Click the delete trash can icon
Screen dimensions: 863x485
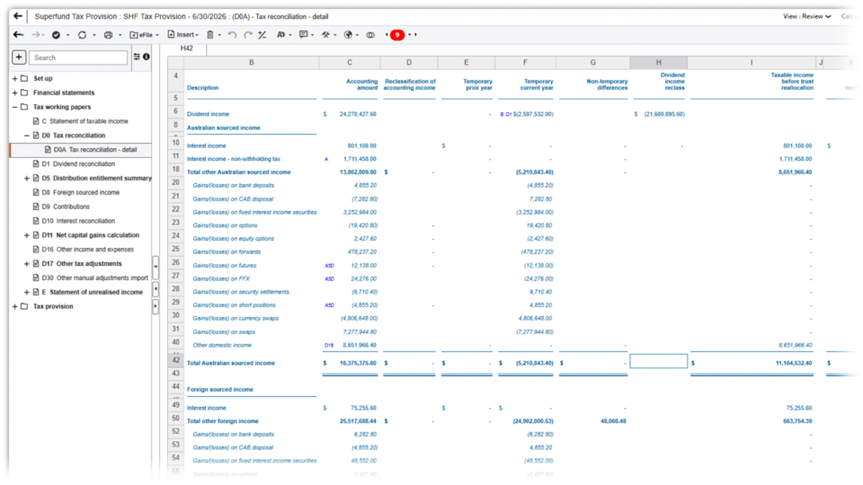(210, 35)
